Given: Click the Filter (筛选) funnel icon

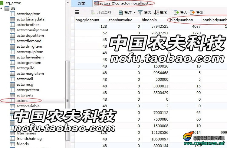Looking at the screenshot, I should click(140, 12).
